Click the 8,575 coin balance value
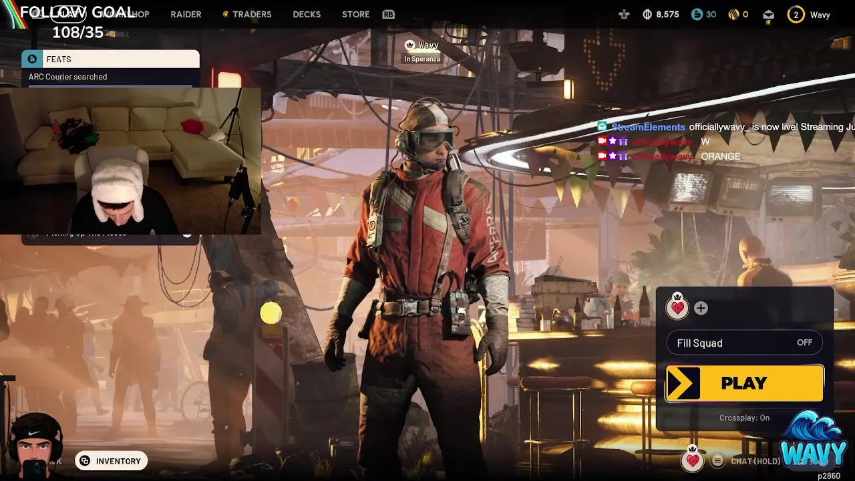855x481 pixels. click(667, 14)
